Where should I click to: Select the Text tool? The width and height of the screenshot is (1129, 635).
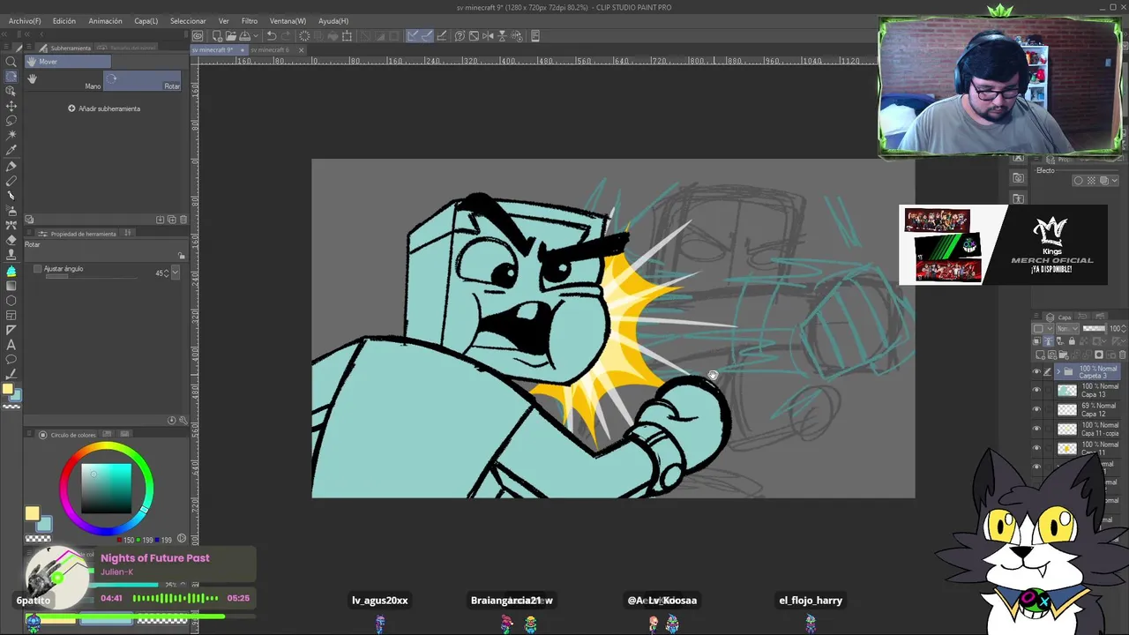pyautogui.click(x=11, y=345)
